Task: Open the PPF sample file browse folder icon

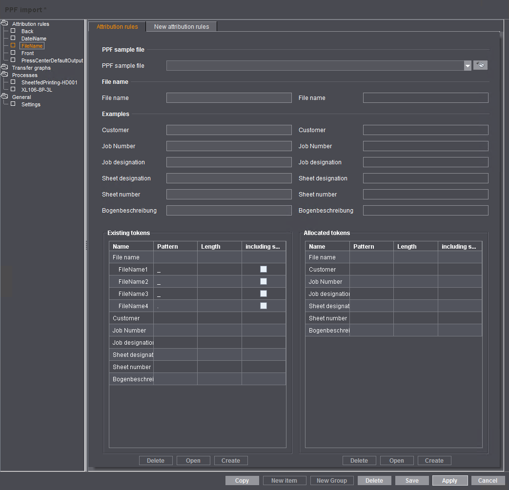Action: tap(480, 65)
